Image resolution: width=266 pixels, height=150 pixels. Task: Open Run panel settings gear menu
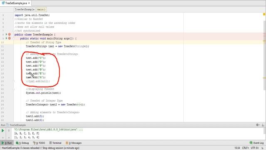click(258, 125)
